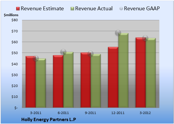Image resolution: width=174 pixels, height=124 pixels.
Task: Click the "9-2011" x-axis label
Action: pos(91,113)
